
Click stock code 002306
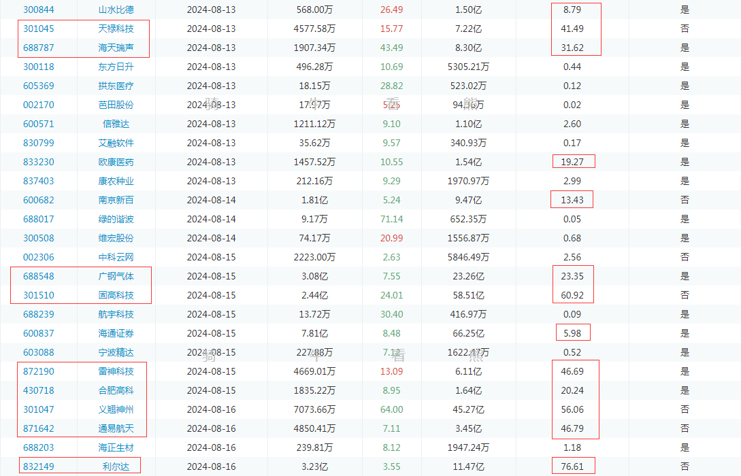pyautogui.click(x=39, y=257)
